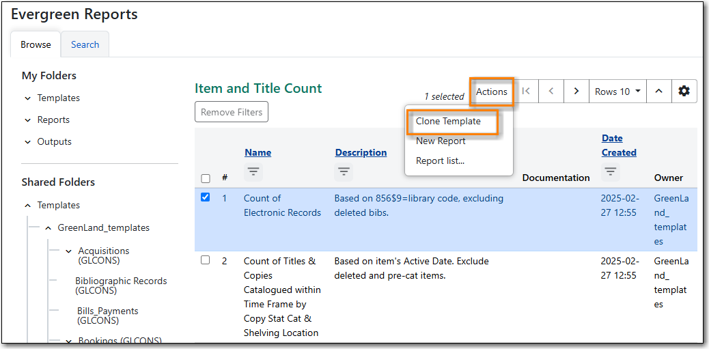
Task: Click 'Count of Titles & Copies Catalogued' name cell
Action: tap(282, 296)
